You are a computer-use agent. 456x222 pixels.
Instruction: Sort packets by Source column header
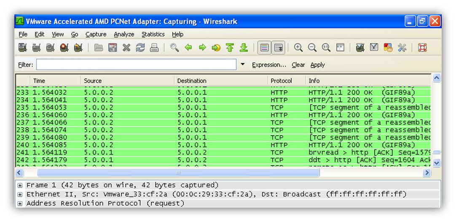point(127,80)
